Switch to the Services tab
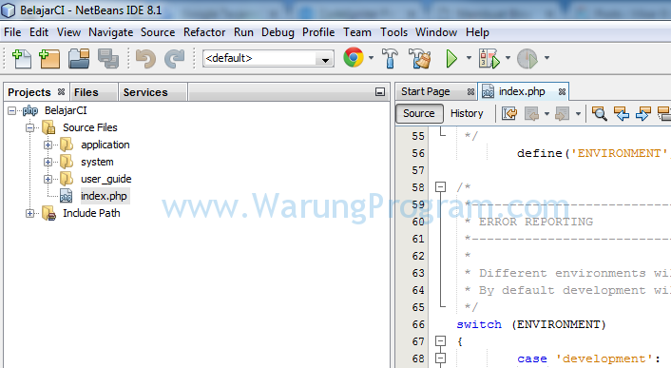The width and height of the screenshot is (671, 368). click(x=145, y=92)
